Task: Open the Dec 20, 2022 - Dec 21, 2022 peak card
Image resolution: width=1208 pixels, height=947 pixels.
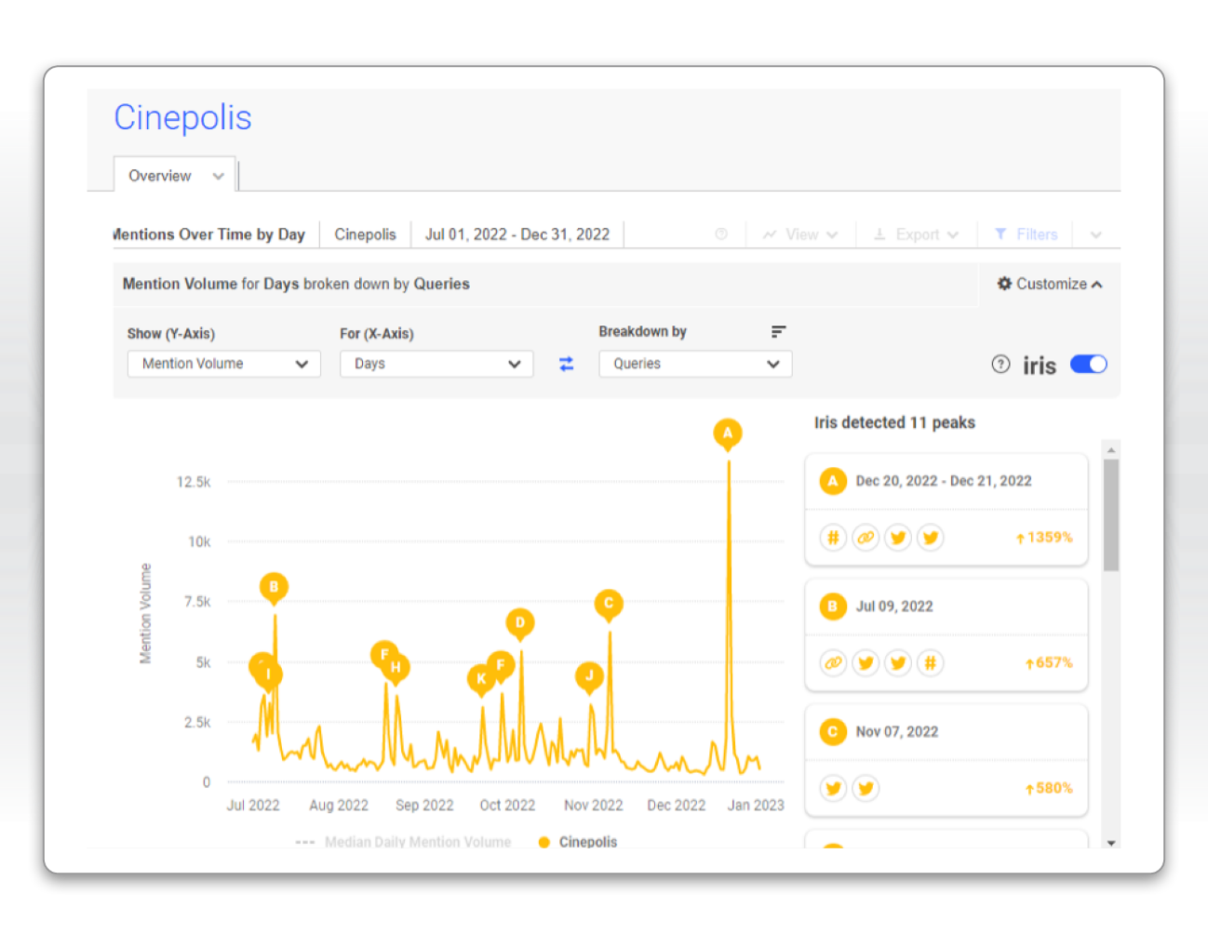Action: click(x=946, y=509)
